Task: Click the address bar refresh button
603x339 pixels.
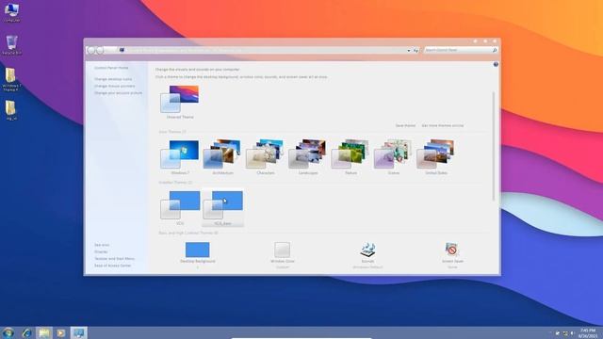Action: 416,50
